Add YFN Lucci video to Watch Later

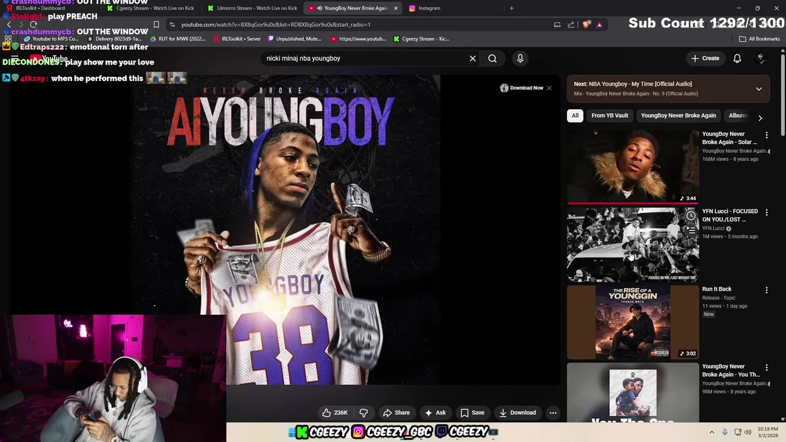click(691, 215)
